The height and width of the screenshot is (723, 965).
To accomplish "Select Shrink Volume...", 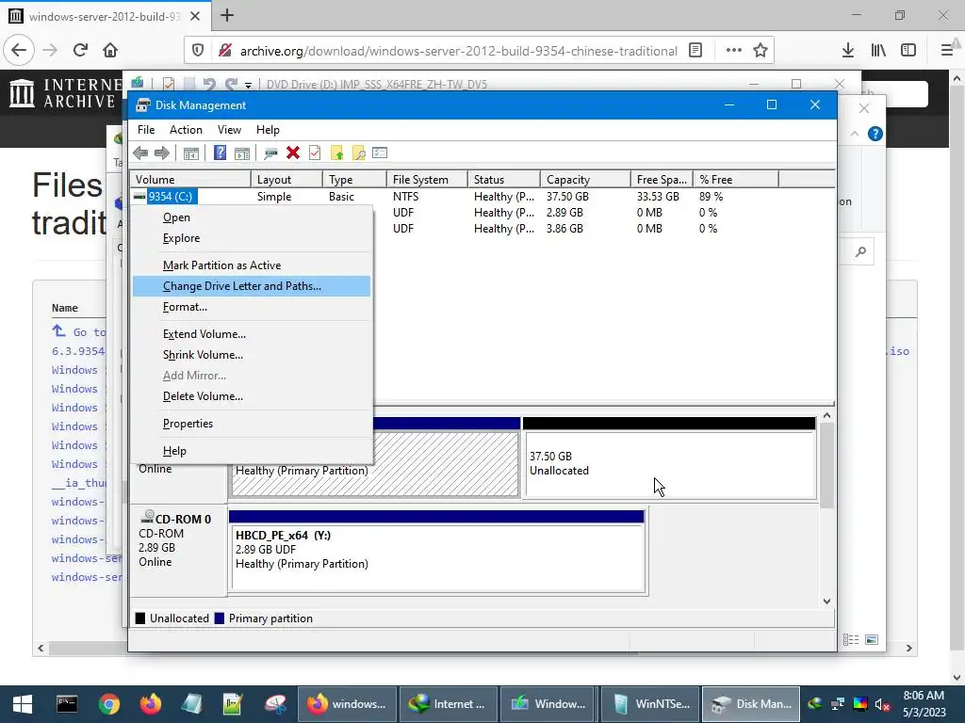I will coord(252,355).
